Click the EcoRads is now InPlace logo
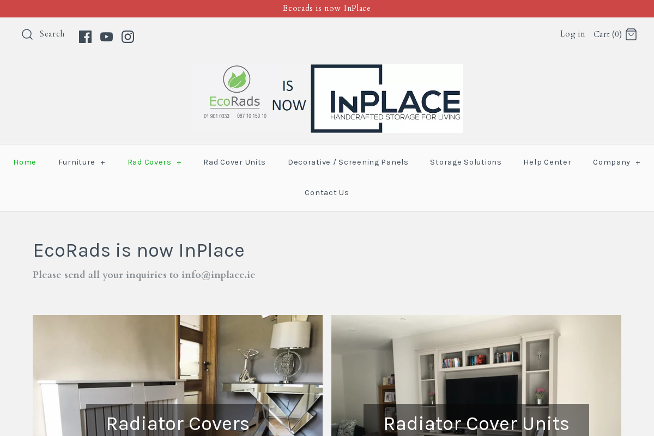Image resolution: width=654 pixels, height=436 pixels. (x=327, y=98)
